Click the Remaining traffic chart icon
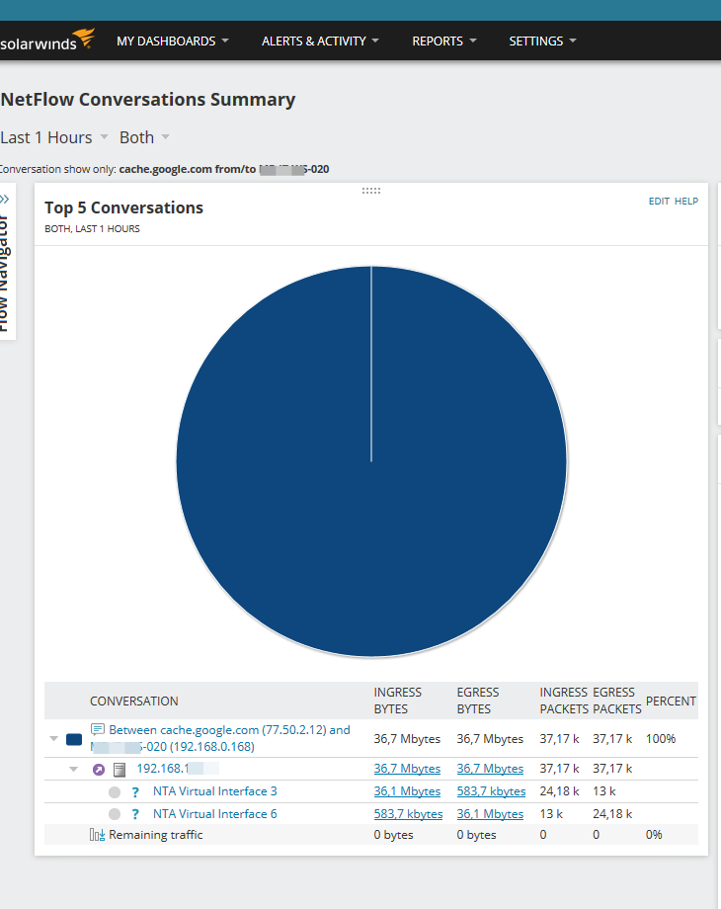Screen dimensions: 721x909 coord(98,835)
